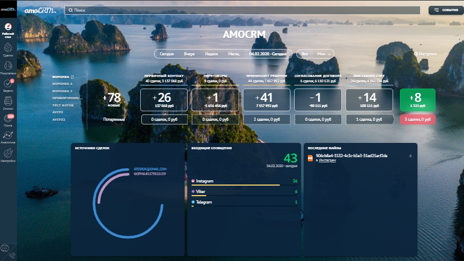Click the image file icon in Последние файлы
464x261 pixels.
[310, 158]
